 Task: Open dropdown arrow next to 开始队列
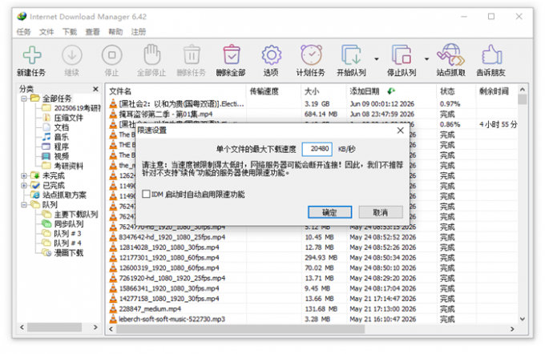click(377, 59)
